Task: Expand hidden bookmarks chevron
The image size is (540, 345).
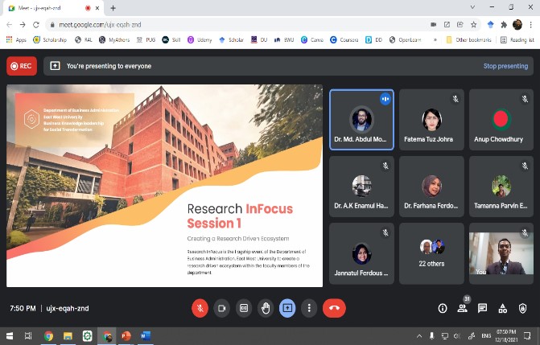Action: pyautogui.click(x=435, y=40)
